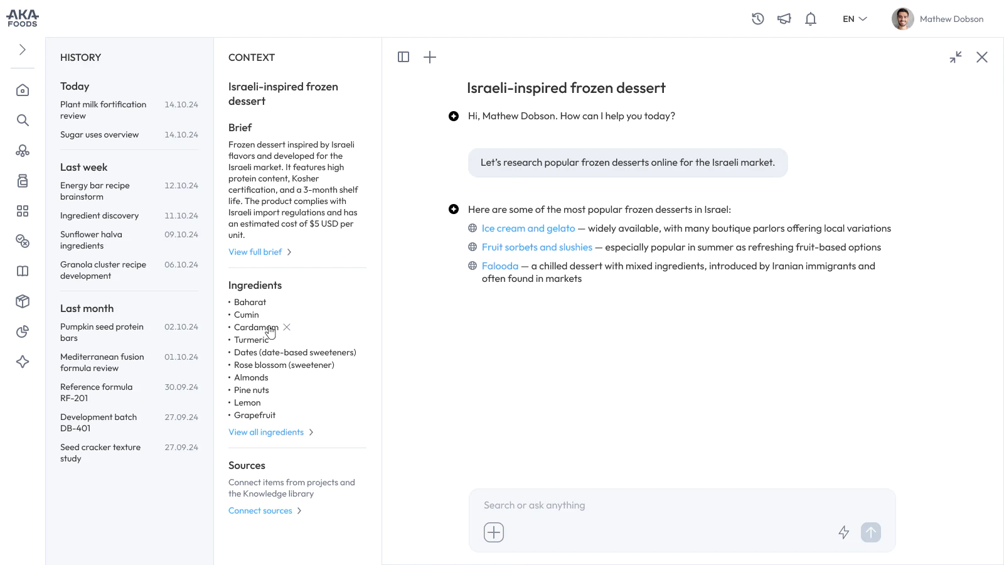Open the Home page icon

(x=23, y=90)
